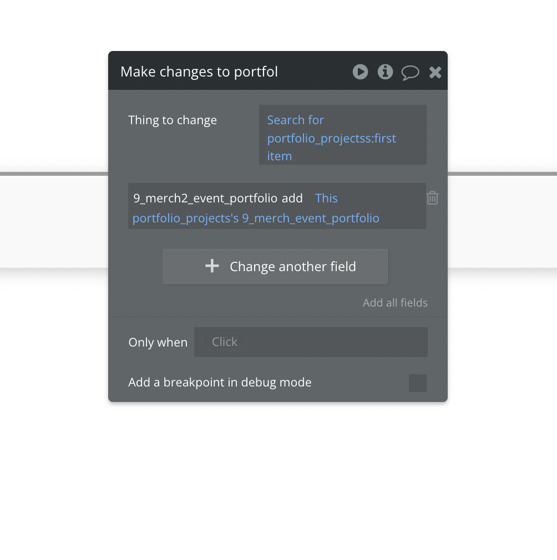Open the 9_merch2_event_portfolio field name dropdown

click(205, 198)
